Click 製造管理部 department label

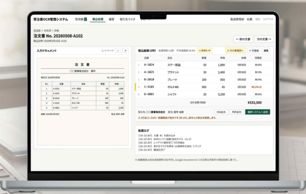(237, 19)
